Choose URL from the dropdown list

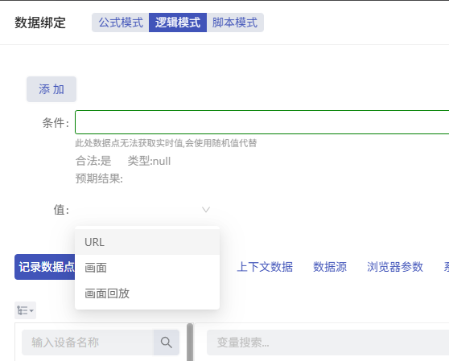pyautogui.click(x=147, y=242)
